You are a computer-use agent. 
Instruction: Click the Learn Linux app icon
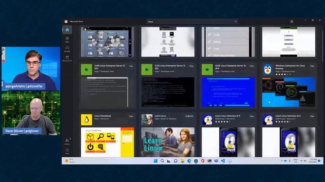point(147,120)
